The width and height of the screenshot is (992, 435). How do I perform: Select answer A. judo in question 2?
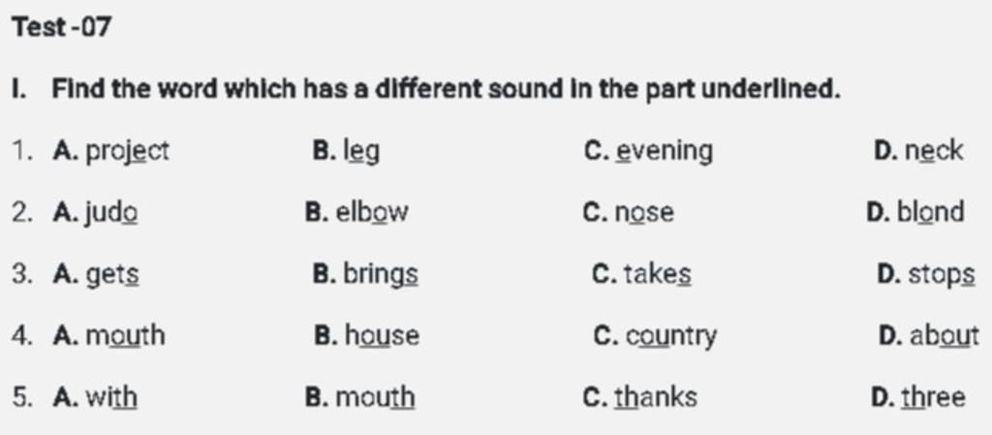(96, 213)
